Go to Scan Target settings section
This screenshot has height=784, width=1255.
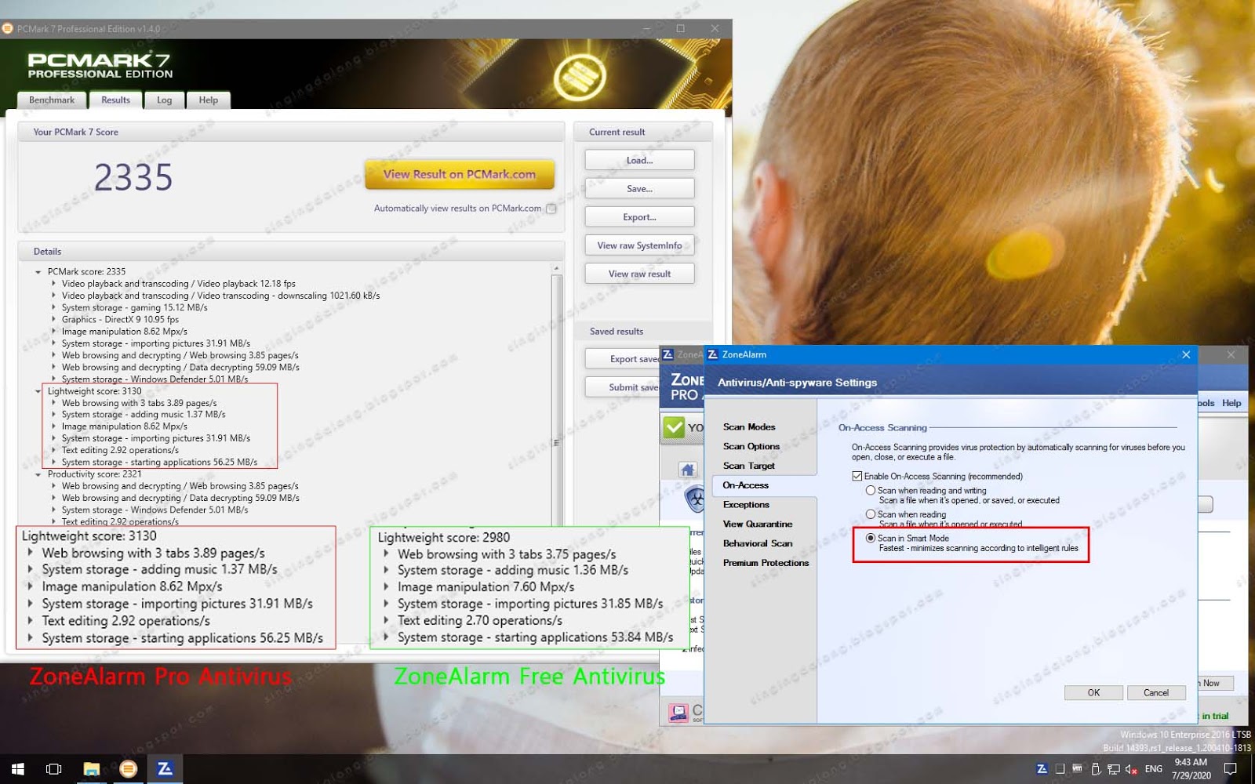click(749, 466)
